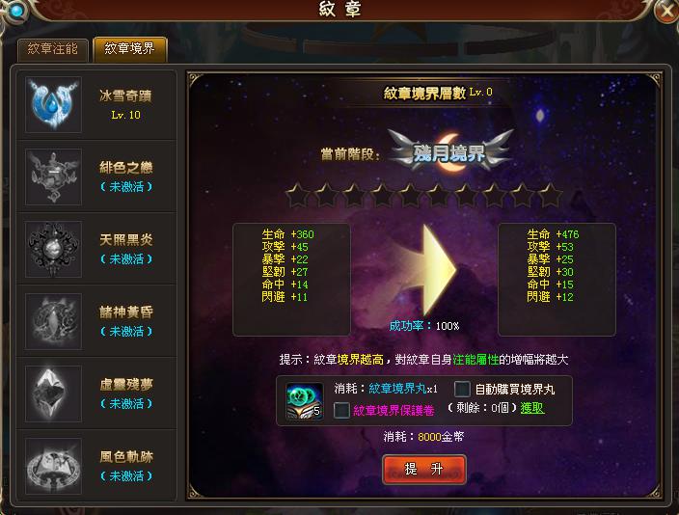Click the first empty star
The image size is (679, 515).
click(298, 195)
